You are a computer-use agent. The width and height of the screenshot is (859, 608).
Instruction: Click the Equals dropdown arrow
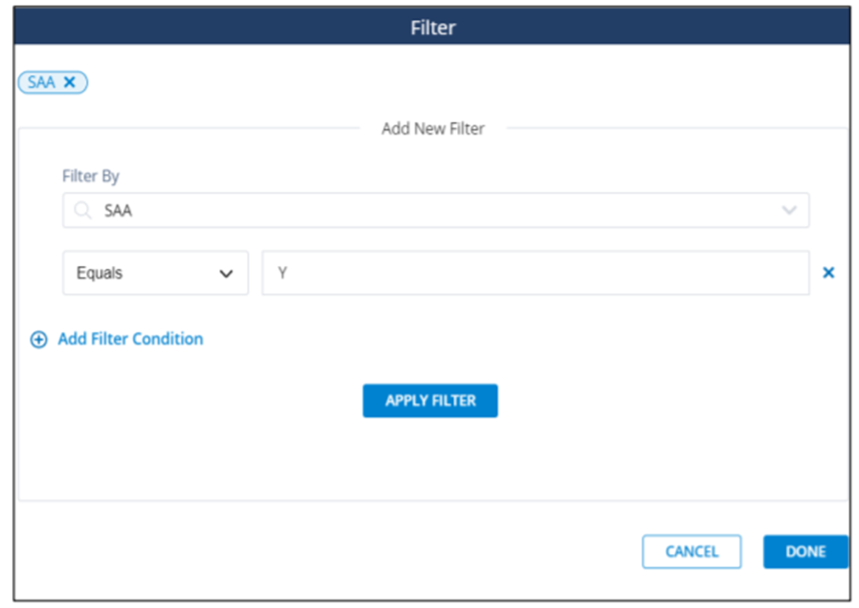tap(227, 272)
